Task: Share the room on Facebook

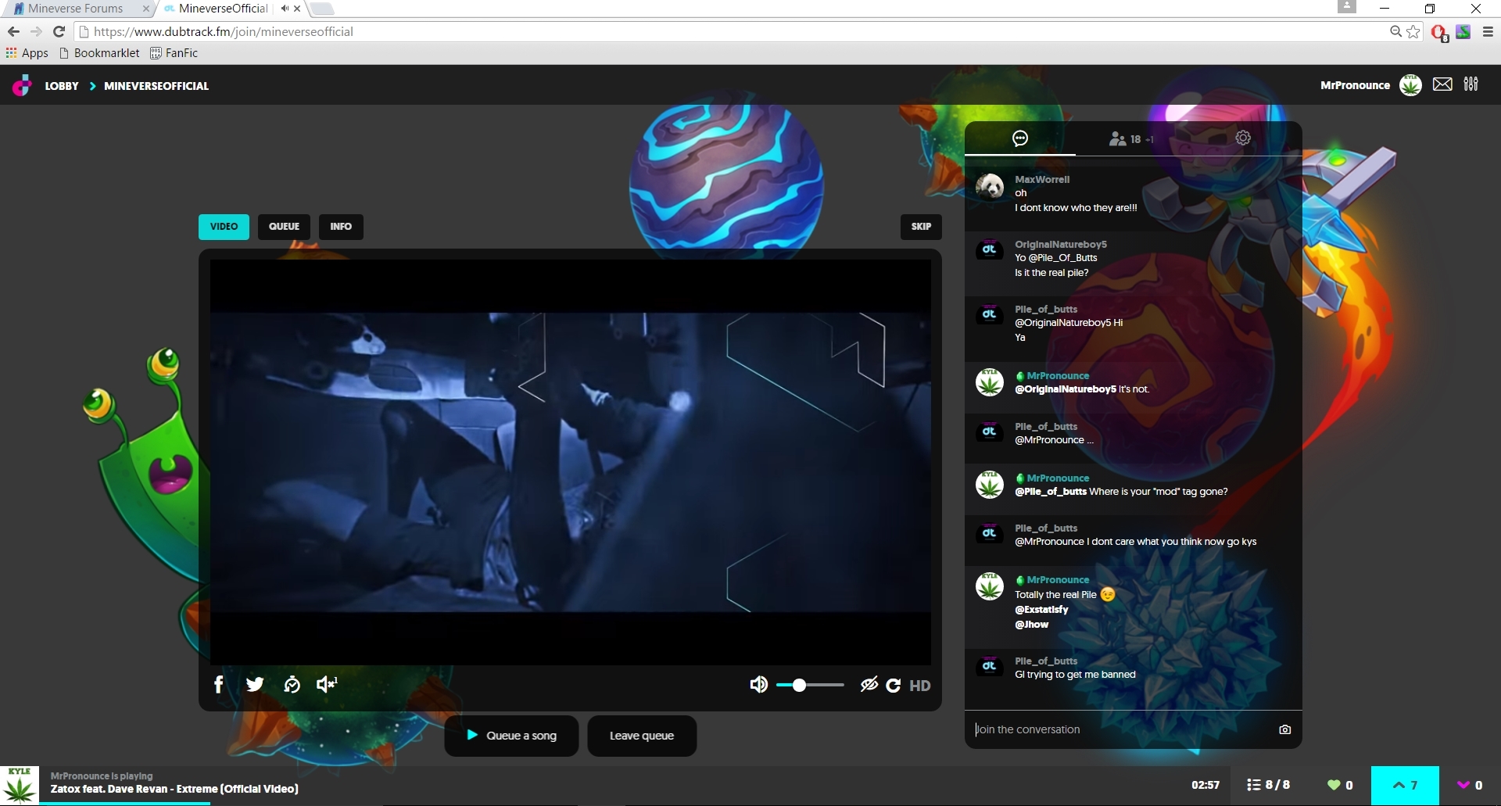Action: 219,685
